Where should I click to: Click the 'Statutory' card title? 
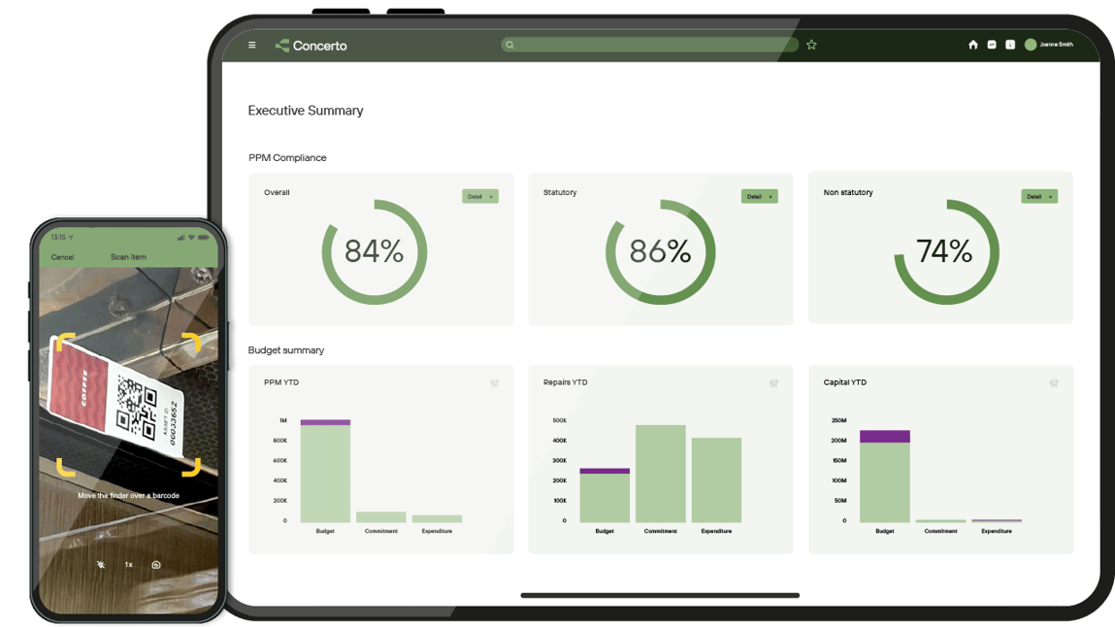(560, 192)
